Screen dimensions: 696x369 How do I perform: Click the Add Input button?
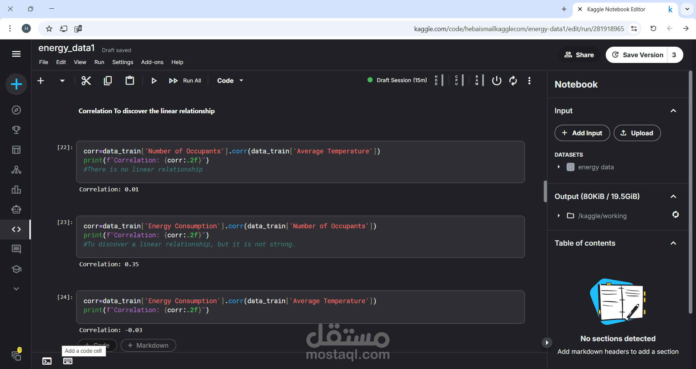tap(582, 133)
